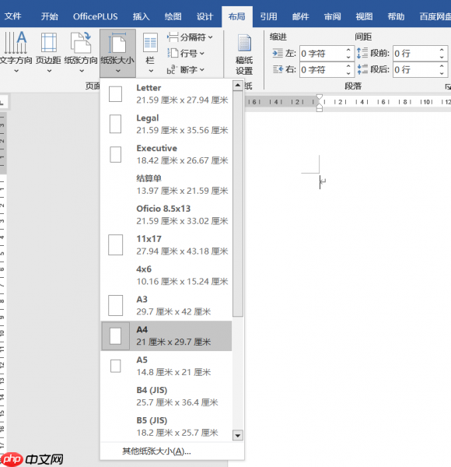Decrease the 右 right indent value
Viewport: 451px width, 467px height.
click(348, 73)
